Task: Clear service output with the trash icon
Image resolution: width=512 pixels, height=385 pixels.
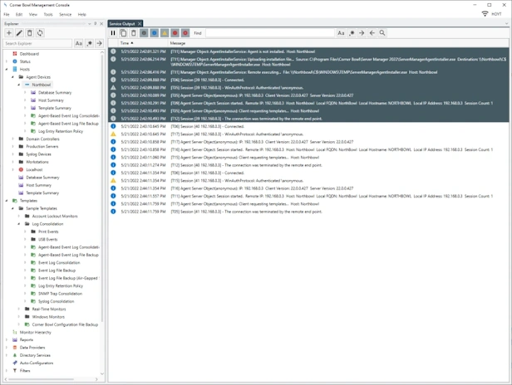Action: coord(134,33)
